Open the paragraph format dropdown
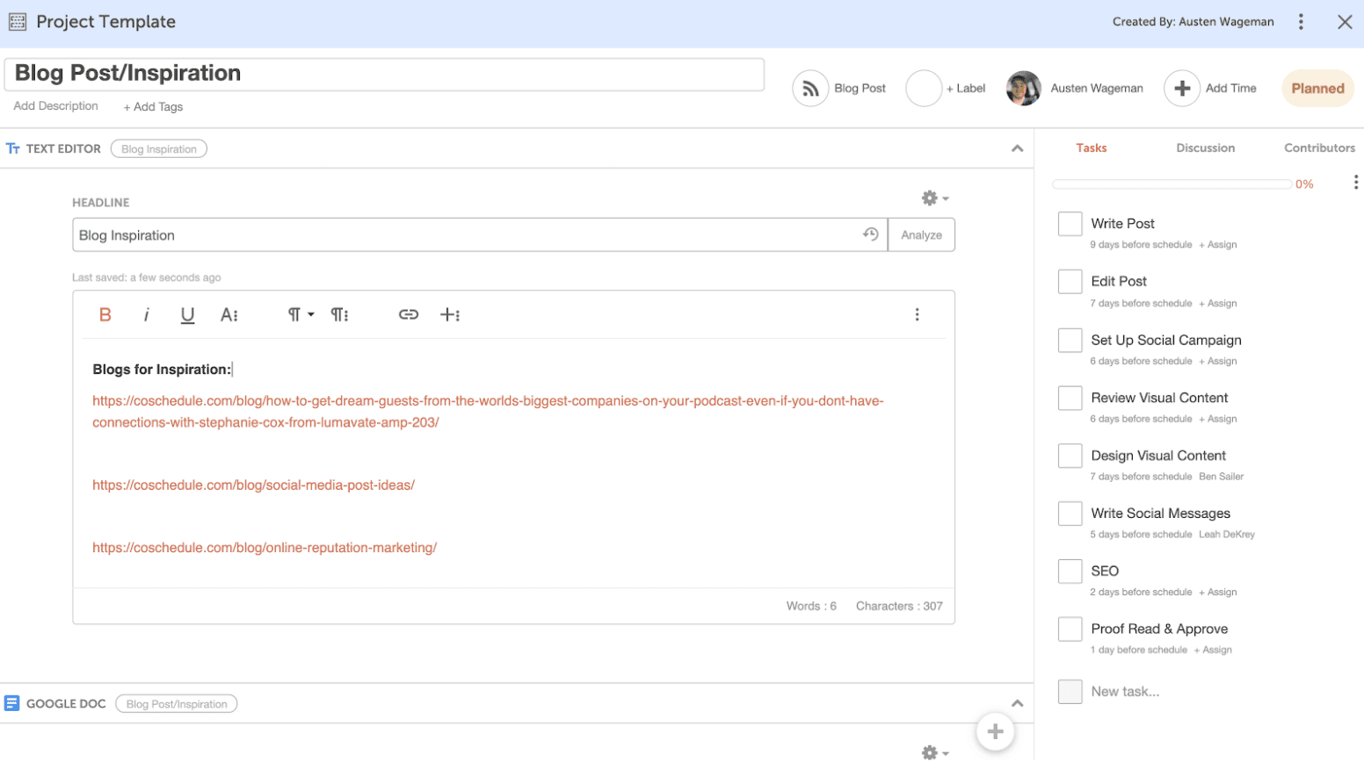This screenshot has height=769, width=1364. pos(301,314)
